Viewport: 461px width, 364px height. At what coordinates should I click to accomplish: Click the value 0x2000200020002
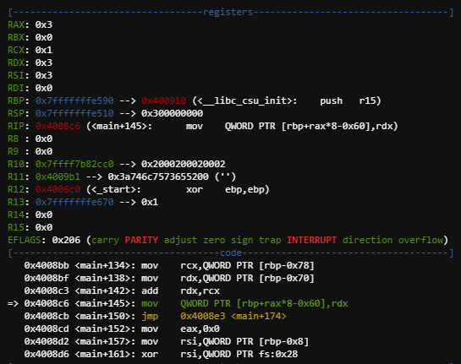[x=184, y=164]
